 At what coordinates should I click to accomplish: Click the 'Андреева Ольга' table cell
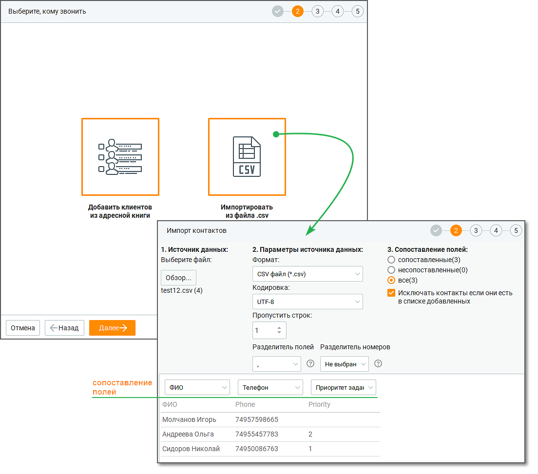pyautogui.click(x=188, y=434)
